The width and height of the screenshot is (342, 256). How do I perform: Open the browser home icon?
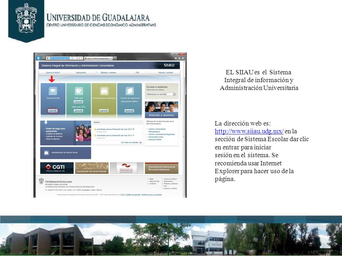(176, 58)
